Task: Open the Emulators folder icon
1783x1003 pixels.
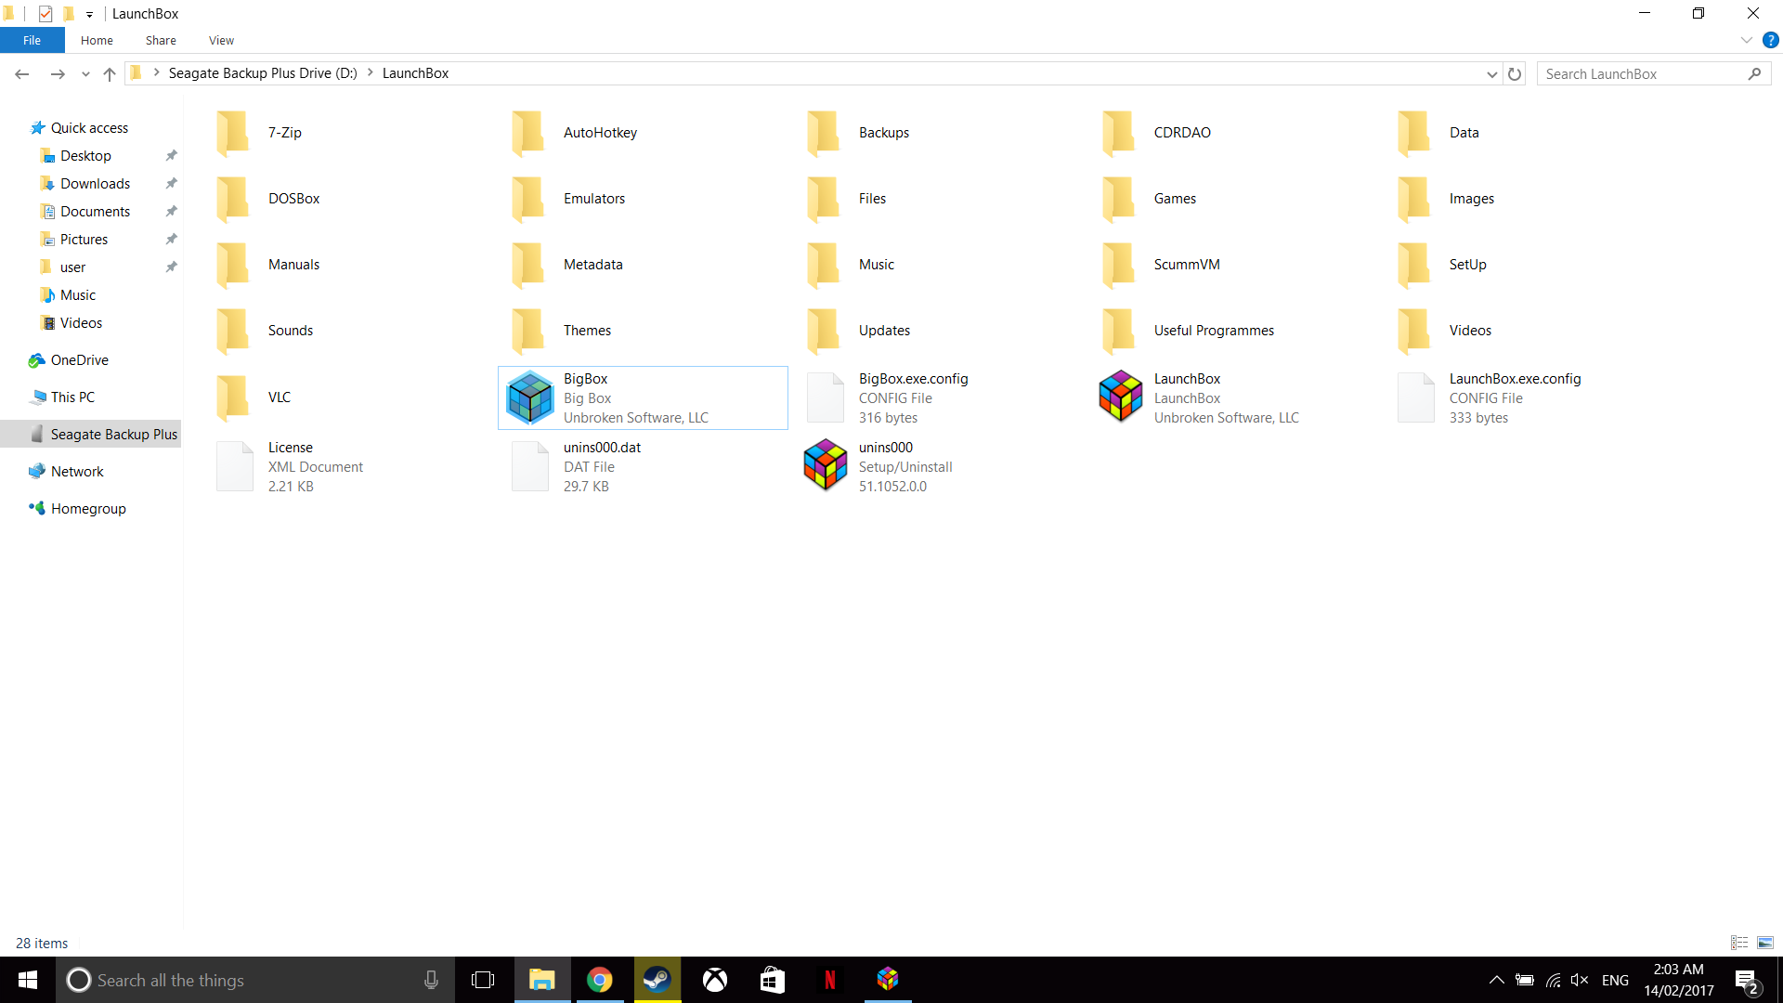Action: (x=527, y=199)
